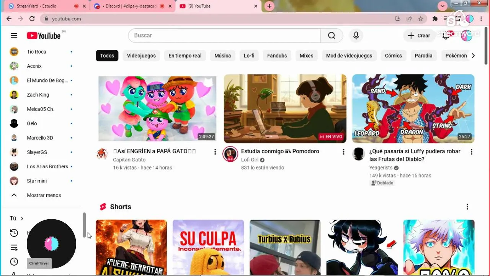Close the Discord tab
Viewport: 490px width, 276px height.
pyautogui.click(x=170, y=6)
